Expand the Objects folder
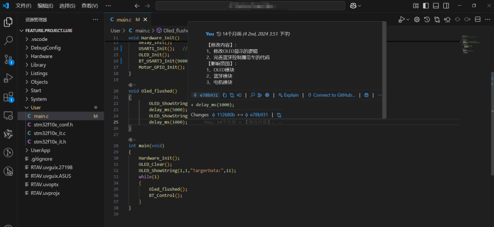Screen dimensions: 494x227 [61, 82]
